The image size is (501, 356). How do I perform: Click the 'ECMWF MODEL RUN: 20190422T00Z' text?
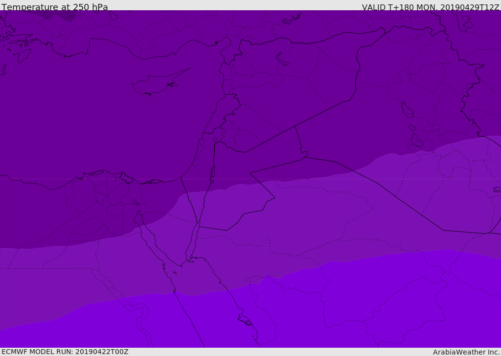pyautogui.click(x=65, y=352)
